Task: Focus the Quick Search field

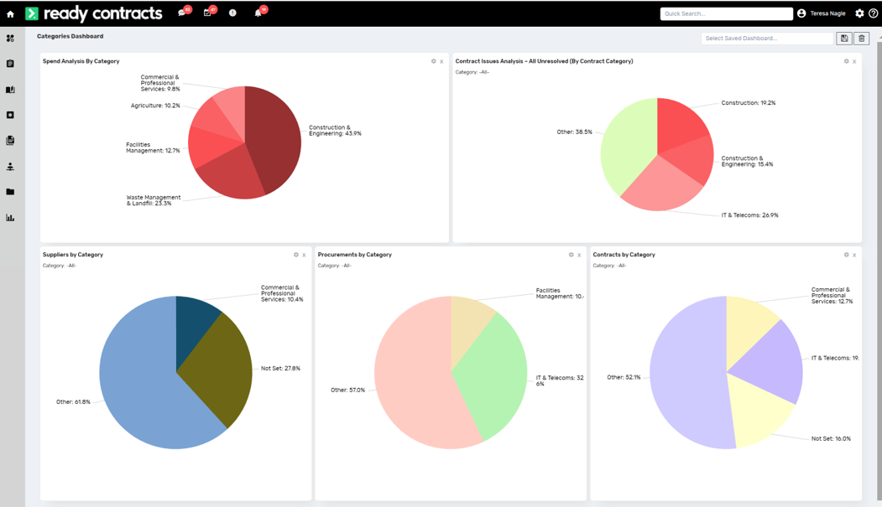Action: 726,13
